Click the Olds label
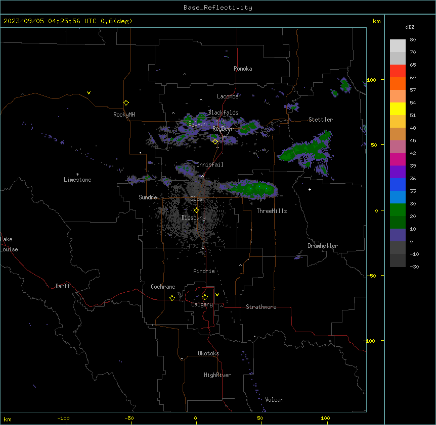 (196, 199)
